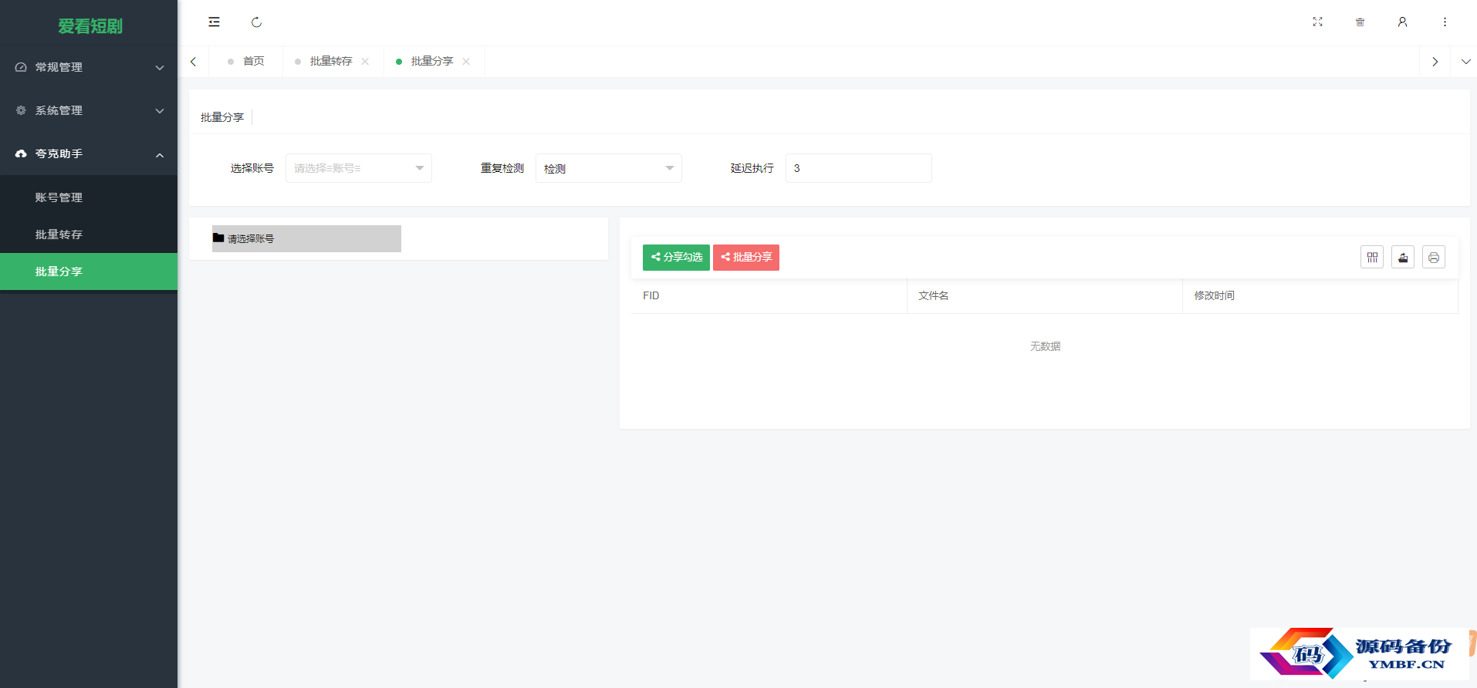1477x688 pixels.
Task: Switch to the 首页 tab
Action: (246, 62)
